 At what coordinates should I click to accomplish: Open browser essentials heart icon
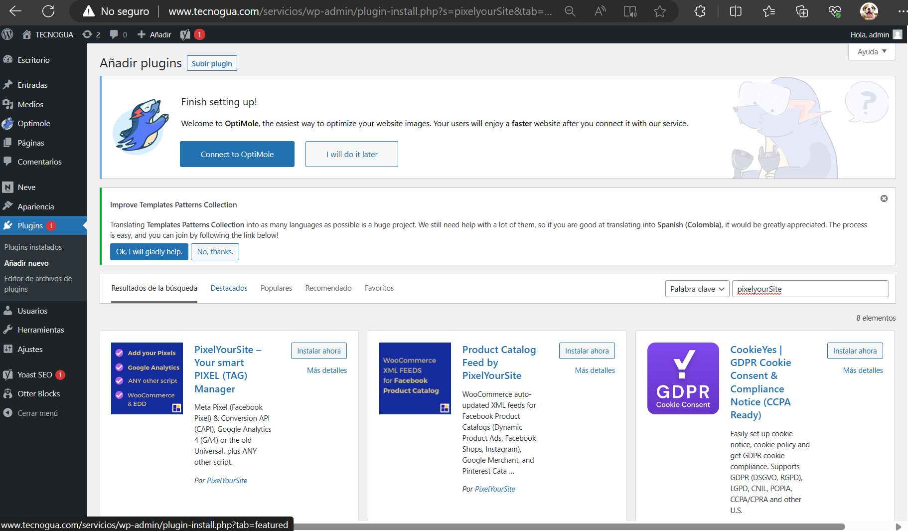pos(835,11)
